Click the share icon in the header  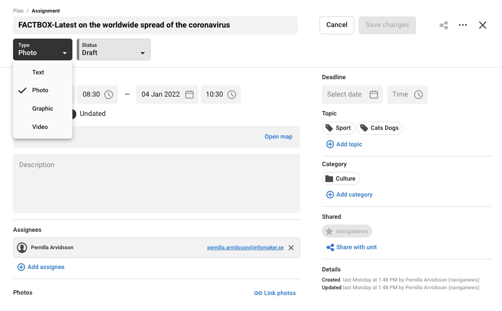[x=444, y=25]
